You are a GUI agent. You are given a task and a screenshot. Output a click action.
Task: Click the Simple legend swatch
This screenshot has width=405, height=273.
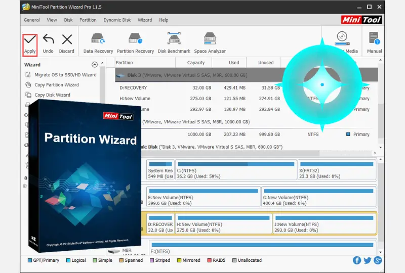[95, 260]
